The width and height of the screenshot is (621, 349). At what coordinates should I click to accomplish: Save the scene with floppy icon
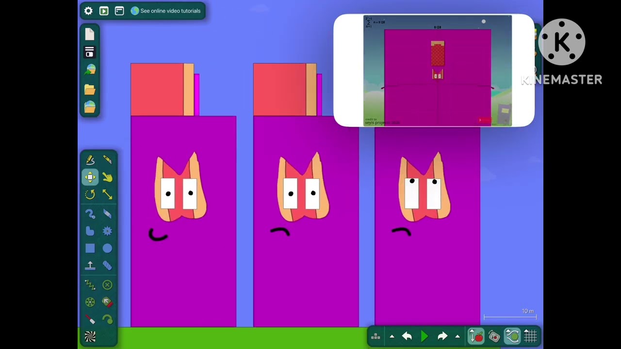click(x=90, y=52)
